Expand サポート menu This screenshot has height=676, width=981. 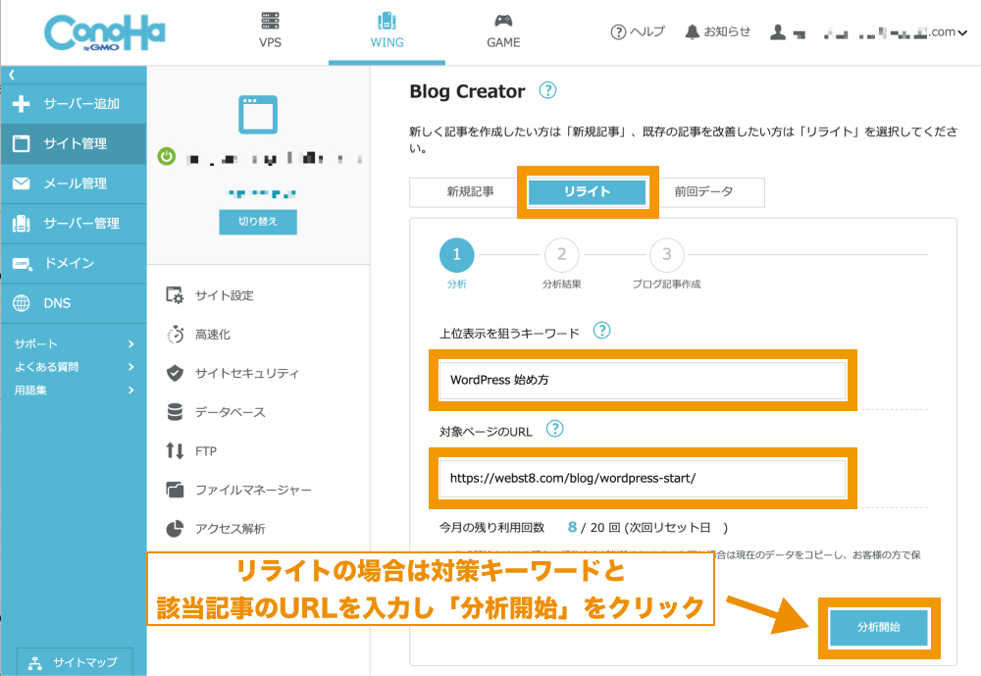[x=74, y=343]
